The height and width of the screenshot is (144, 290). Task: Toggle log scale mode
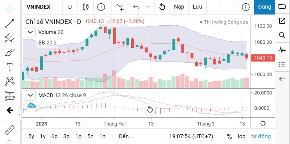point(241,136)
